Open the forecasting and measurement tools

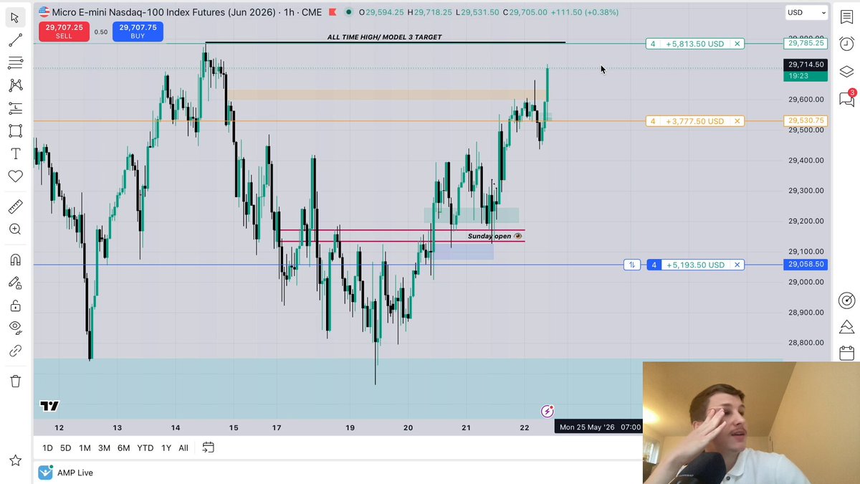pyautogui.click(x=15, y=108)
